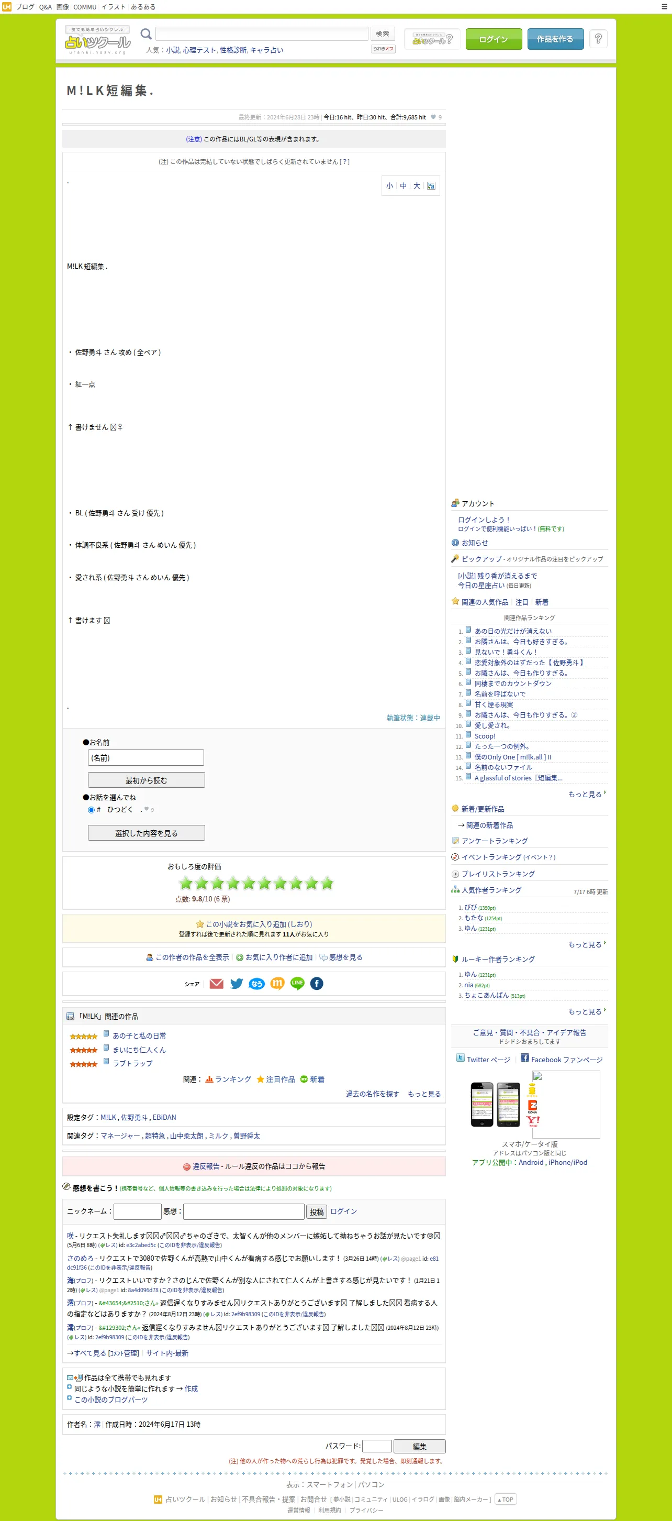Open the イラスト item in top menu
The width and height of the screenshot is (672, 1521).
tap(113, 6)
